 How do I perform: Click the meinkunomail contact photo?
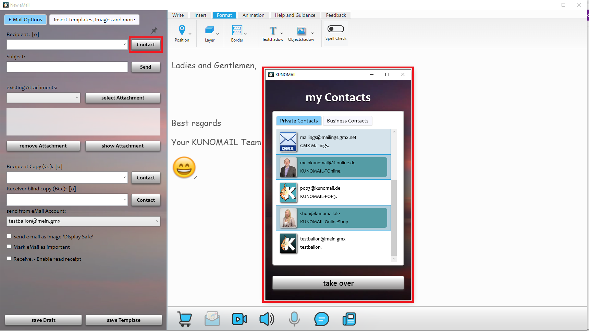[x=288, y=167]
